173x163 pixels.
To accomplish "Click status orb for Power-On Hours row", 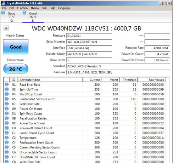I will (7, 109).
